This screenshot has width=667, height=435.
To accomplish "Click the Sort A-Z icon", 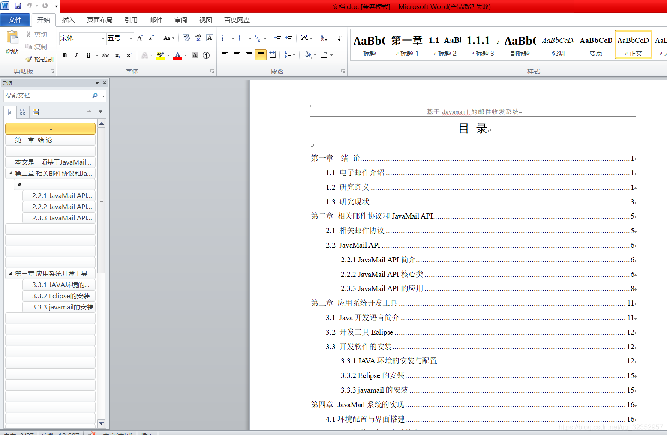I will coord(324,38).
